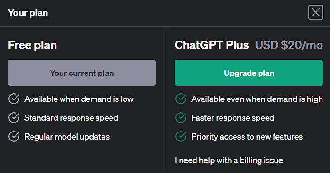This screenshot has width=330, height=173.
Task: Click the Standard response speed text
Action: pyautogui.click(x=71, y=118)
